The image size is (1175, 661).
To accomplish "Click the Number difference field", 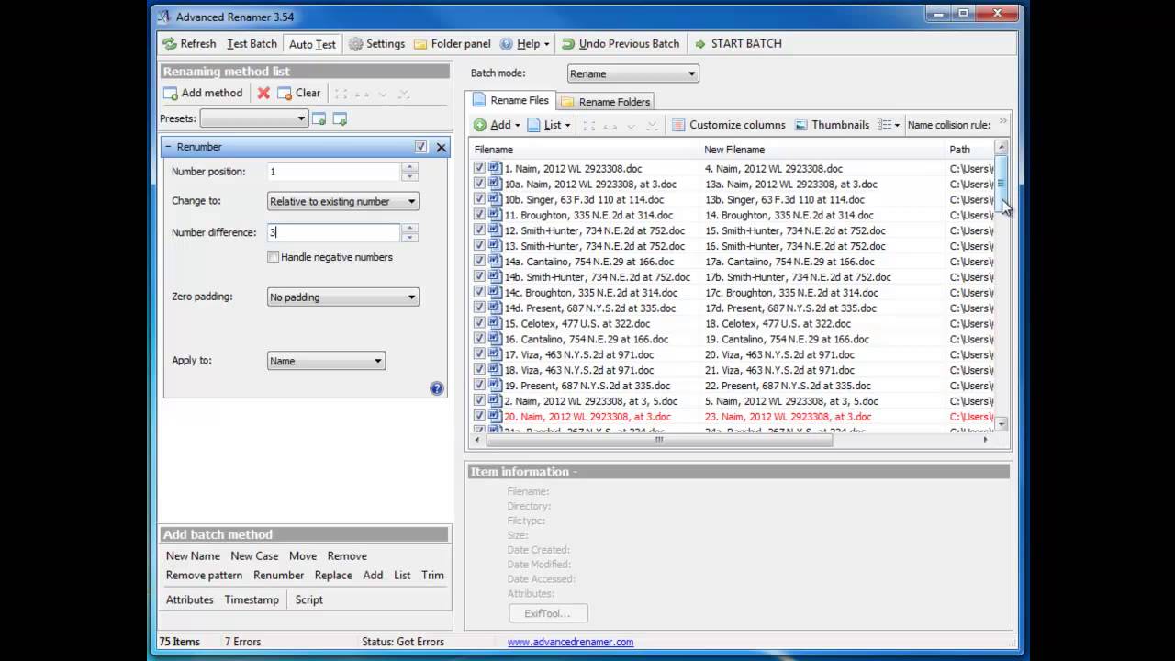I will 334,232.
